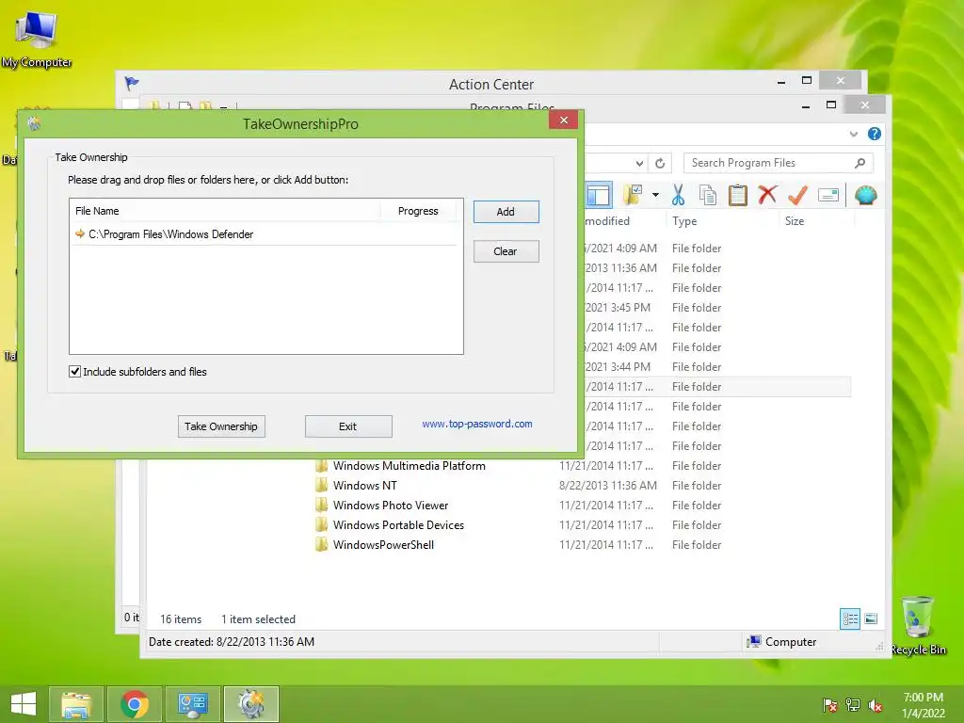Screen dimensions: 964x723
Task: Open the address bar history dropdown
Action: pyautogui.click(x=639, y=163)
